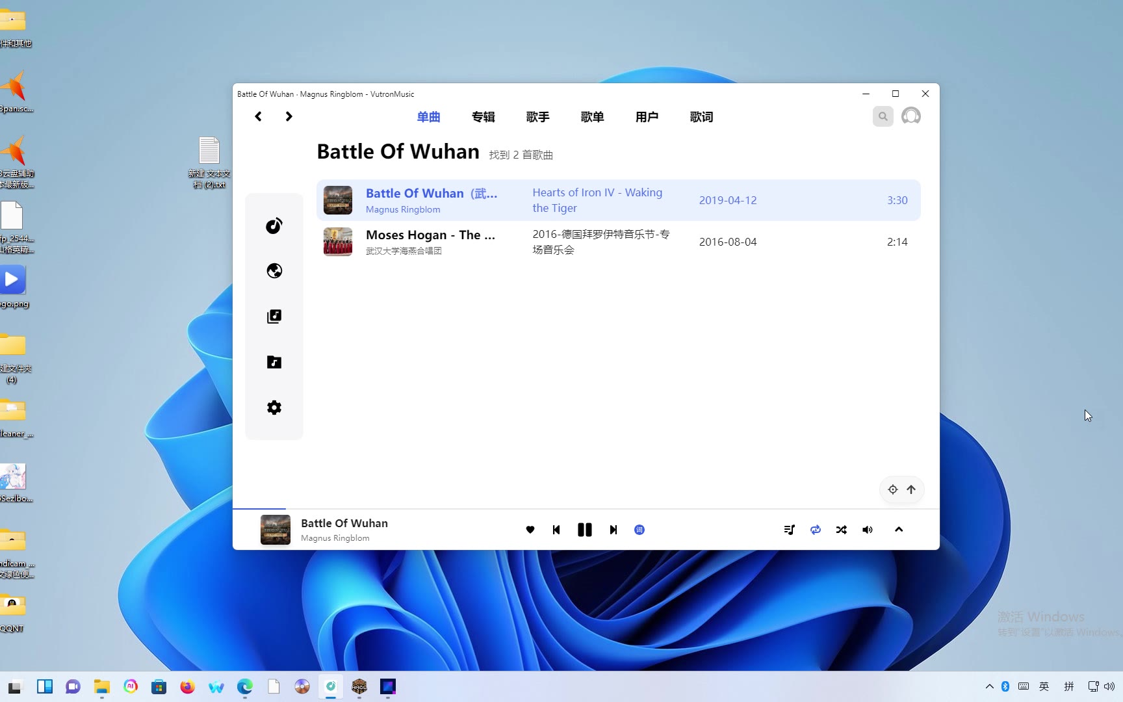Viewport: 1123px width, 702px height.
Task: Skip to next track
Action: tap(613, 530)
